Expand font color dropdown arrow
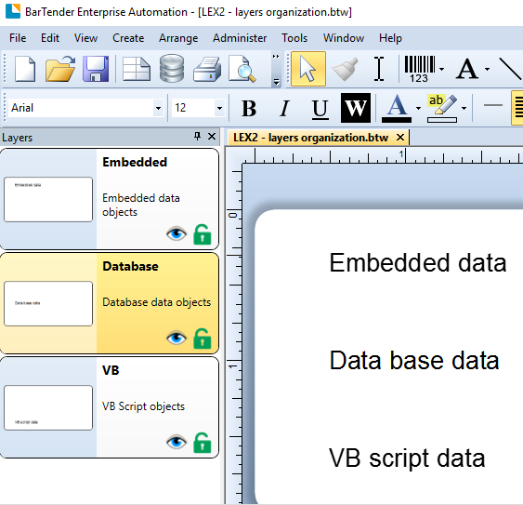This screenshot has height=505, width=523. pyautogui.click(x=418, y=108)
